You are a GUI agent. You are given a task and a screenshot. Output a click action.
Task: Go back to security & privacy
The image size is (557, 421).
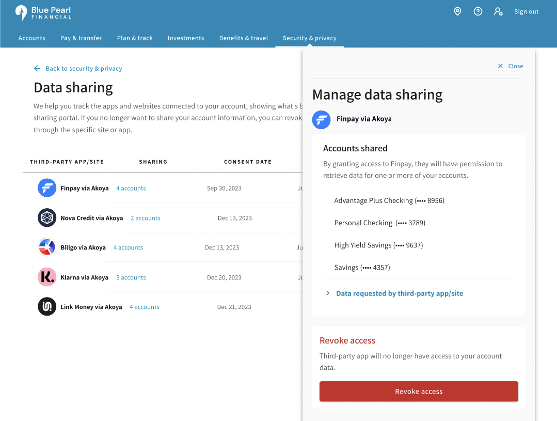point(84,68)
